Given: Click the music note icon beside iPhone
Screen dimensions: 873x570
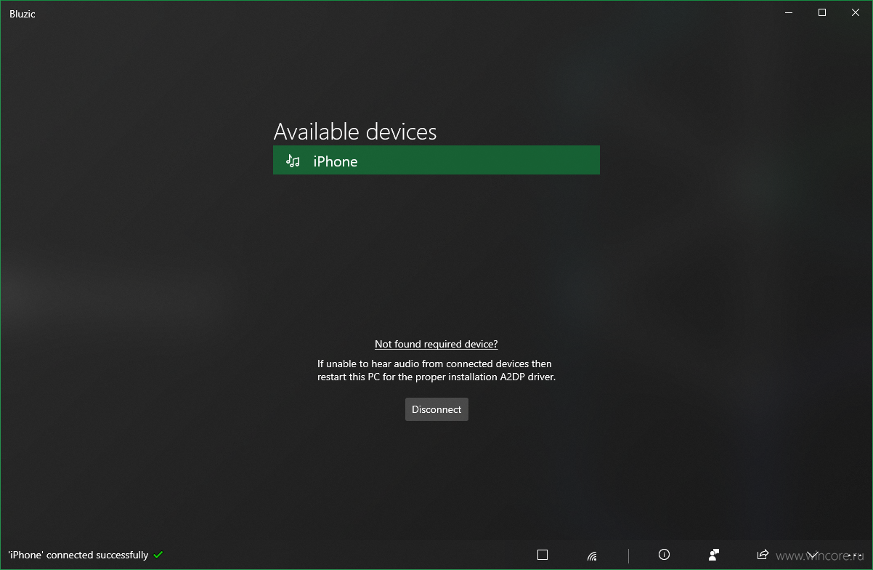Looking at the screenshot, I should tap(293, 161).
